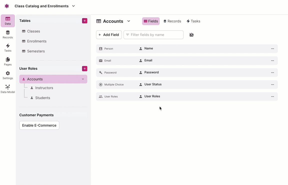This screenshot has width=288, height=185.
Task: Open options menu for Name field
Action: [x=272, y=49]
